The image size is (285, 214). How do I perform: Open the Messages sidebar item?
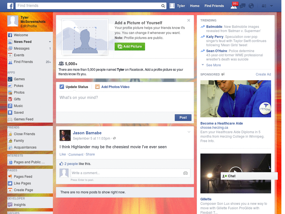point(30,48)
